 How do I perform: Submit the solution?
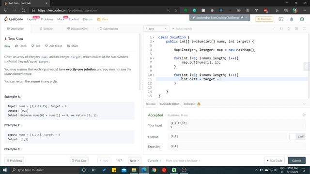point(296,160)
